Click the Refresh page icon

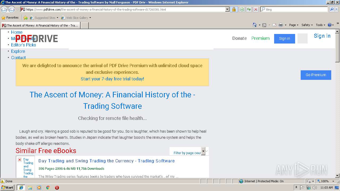(x=249, y=9)
